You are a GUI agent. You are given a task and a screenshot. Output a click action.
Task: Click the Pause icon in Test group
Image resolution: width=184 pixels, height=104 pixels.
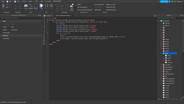tap(47, 5)
